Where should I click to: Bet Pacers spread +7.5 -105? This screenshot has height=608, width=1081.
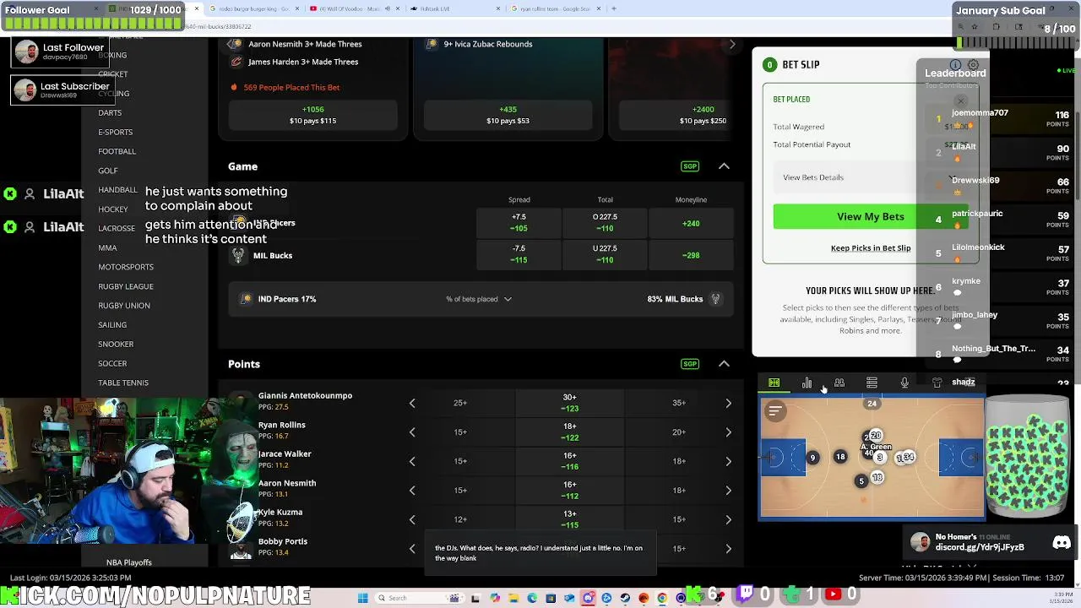[519, 223]
